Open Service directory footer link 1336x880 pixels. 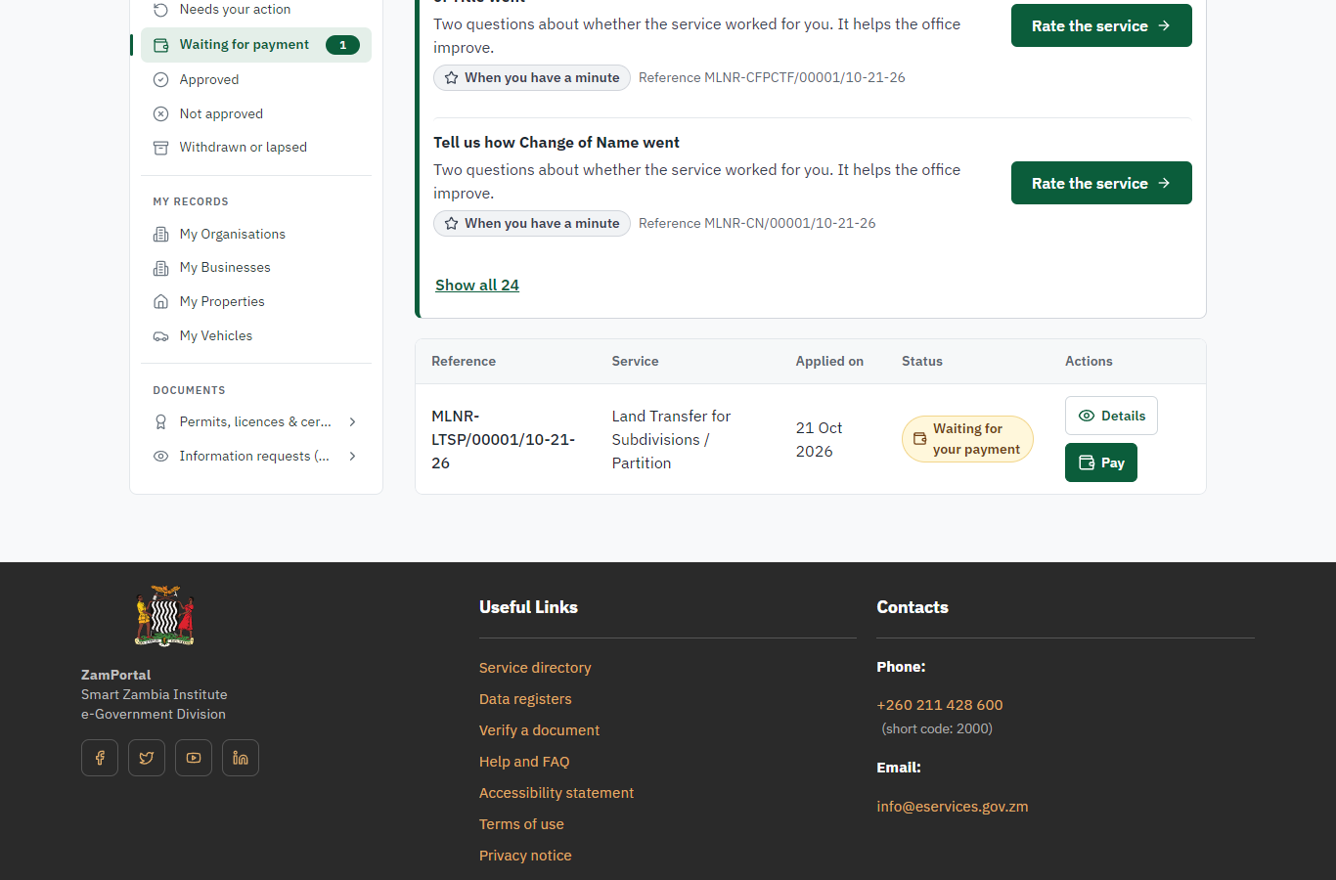[x=535, y=668]
